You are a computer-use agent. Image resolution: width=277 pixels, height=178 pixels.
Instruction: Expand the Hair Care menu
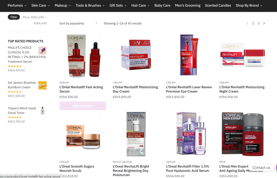(x=141, y=5)
